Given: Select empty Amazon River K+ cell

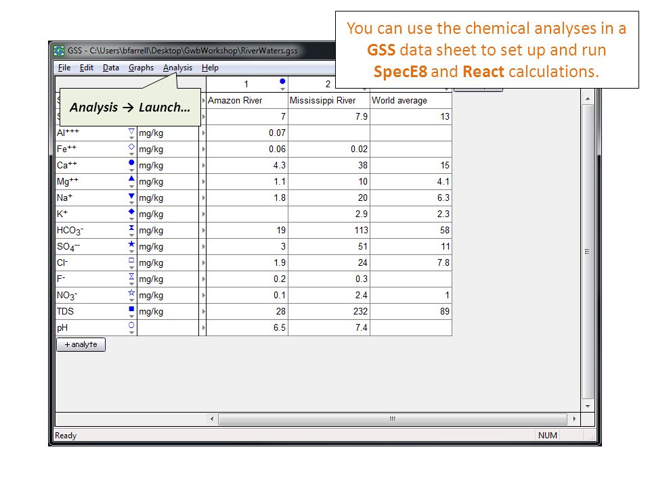Looking at the screenshot, I should click(247, 214).
